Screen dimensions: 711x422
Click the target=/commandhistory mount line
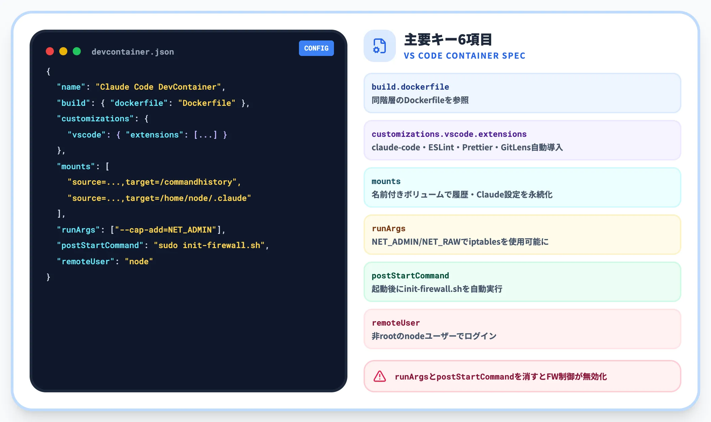tap(154, 182)
